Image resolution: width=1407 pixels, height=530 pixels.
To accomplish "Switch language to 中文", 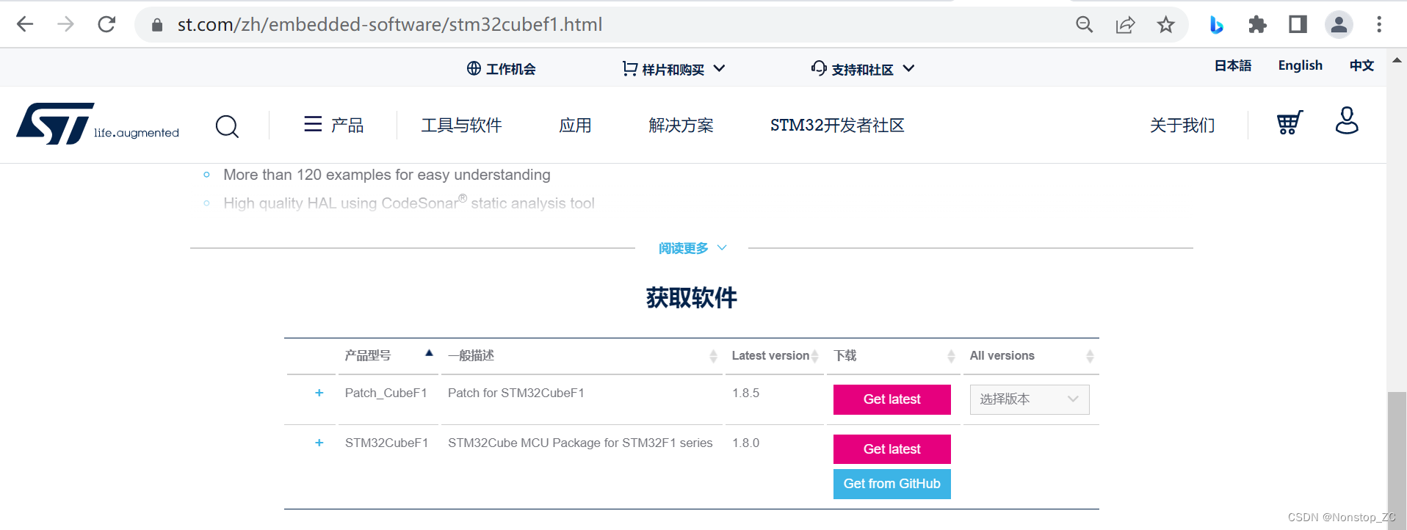I will click(x=1361, y=65).
